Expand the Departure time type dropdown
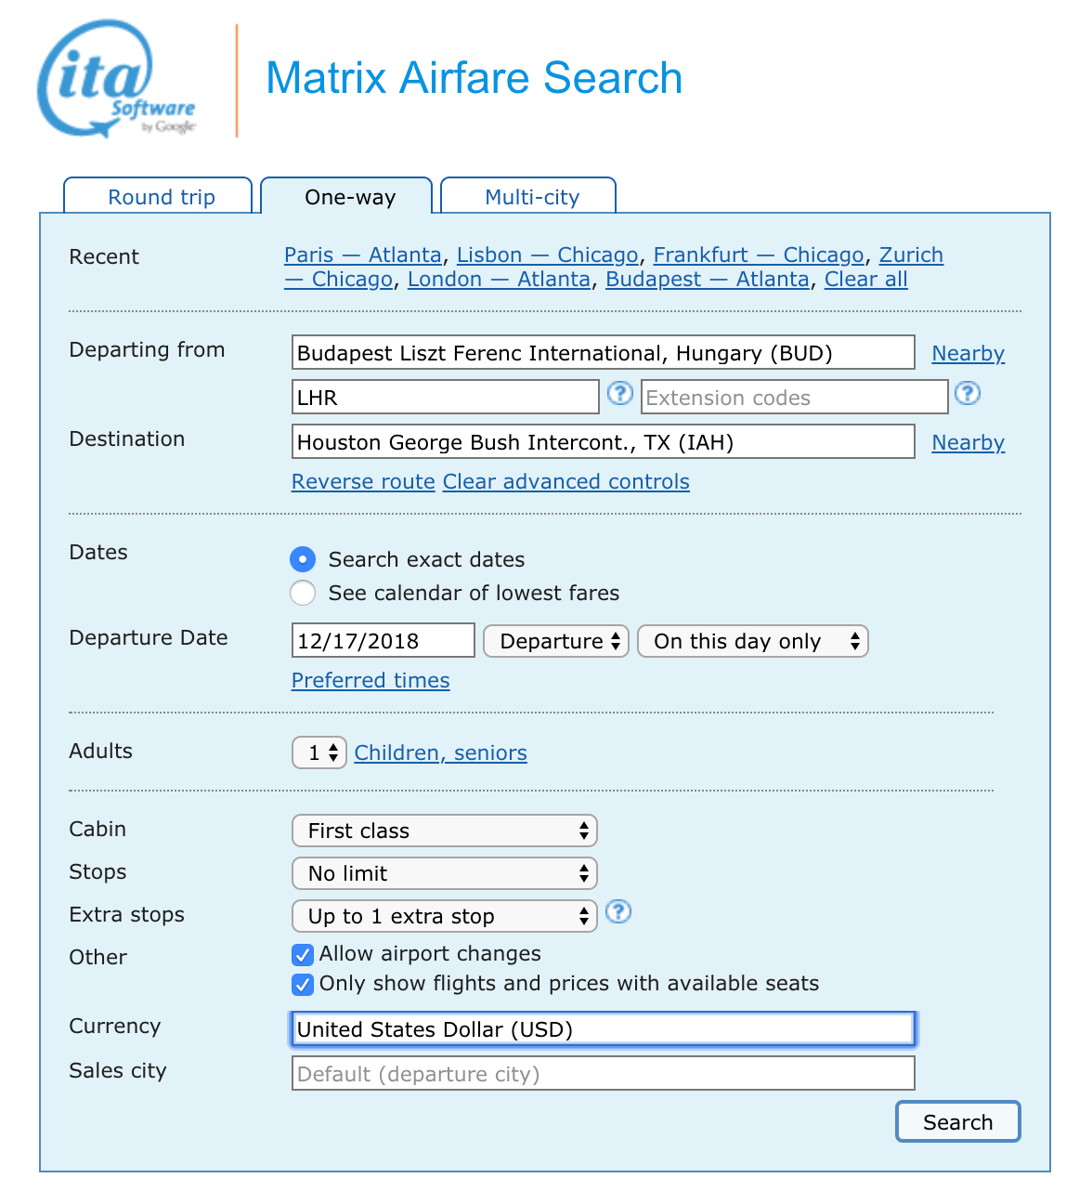The height and width of the screenshot is (1204, 1092). [556, 641]
